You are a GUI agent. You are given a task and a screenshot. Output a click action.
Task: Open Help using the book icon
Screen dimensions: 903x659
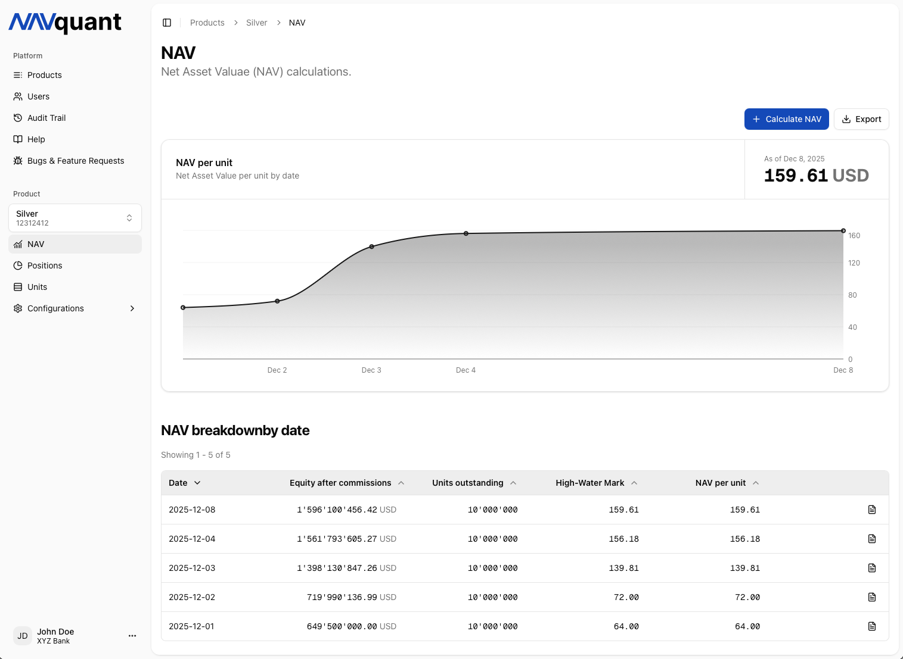(x=18, y=139)
